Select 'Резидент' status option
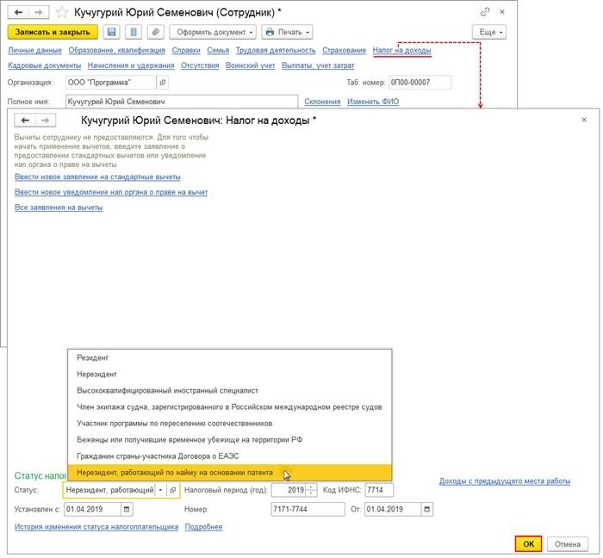Viewport: 603px width, 558px height. tap(230, 357)
